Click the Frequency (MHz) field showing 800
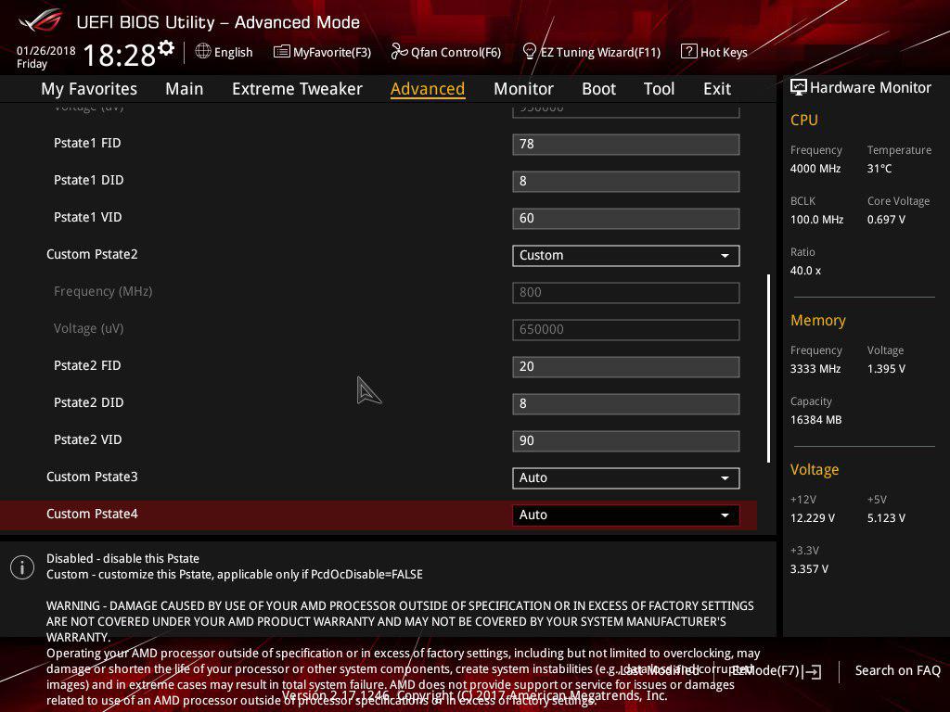 point(626,292)
